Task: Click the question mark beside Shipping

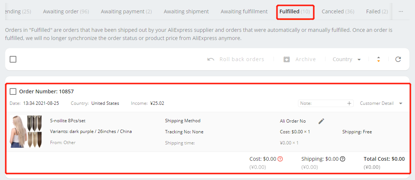Action: point(343,159)
